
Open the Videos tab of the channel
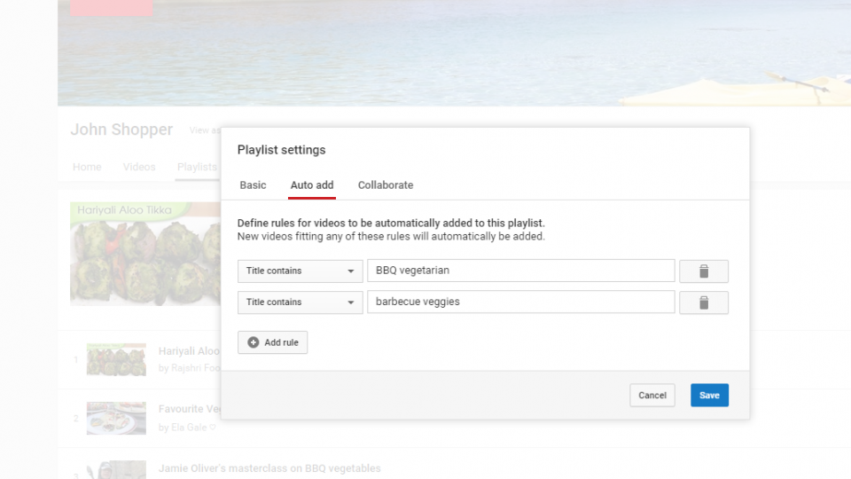tap(139, 167)
